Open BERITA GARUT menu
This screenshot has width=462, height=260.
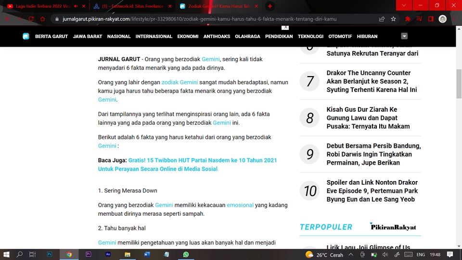tap(51, 36)
